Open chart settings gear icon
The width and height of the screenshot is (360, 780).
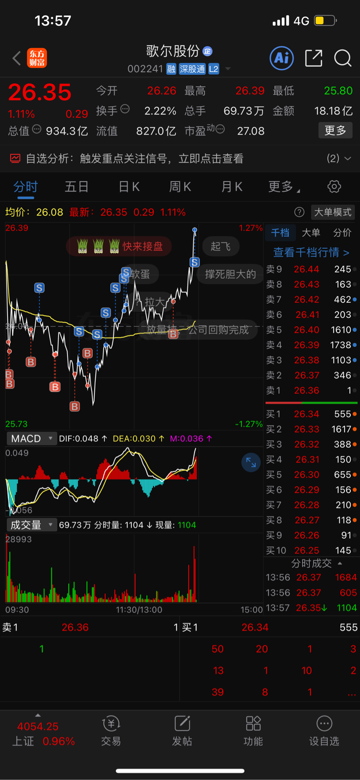[334, 186]
